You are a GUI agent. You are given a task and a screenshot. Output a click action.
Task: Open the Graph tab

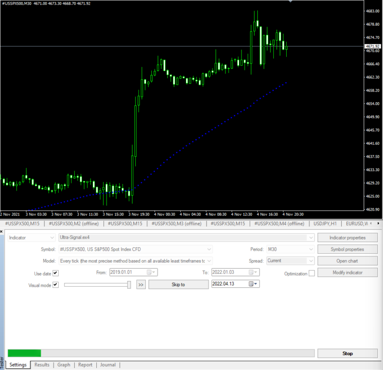(64, 365)
